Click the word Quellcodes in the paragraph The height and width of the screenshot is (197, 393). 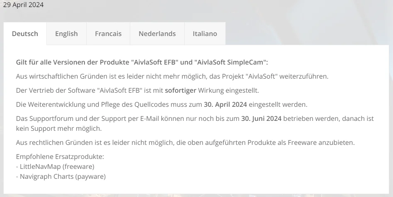click(x=151, y=104)
